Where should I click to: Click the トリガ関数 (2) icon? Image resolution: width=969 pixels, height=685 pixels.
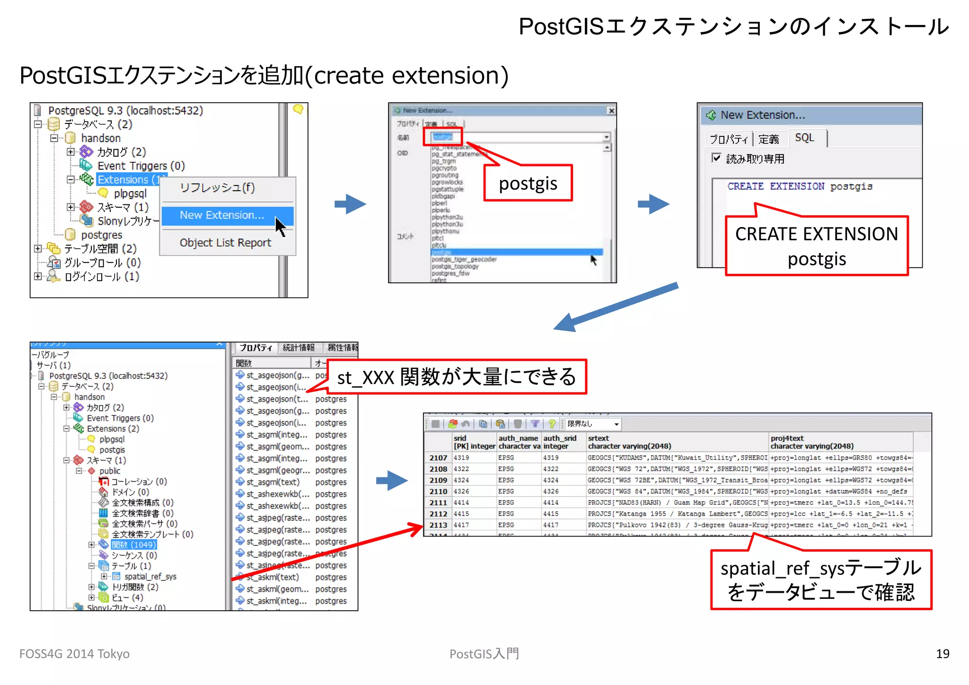[104, 587]
